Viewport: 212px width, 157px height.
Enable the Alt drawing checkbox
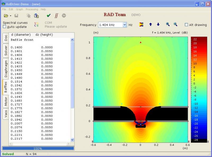click(x=186, y=25)
